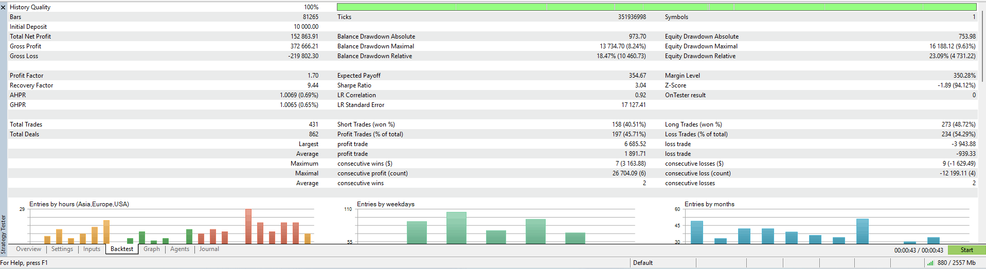Click the vertical Strategy Tester panel label

tap(3, 235)
